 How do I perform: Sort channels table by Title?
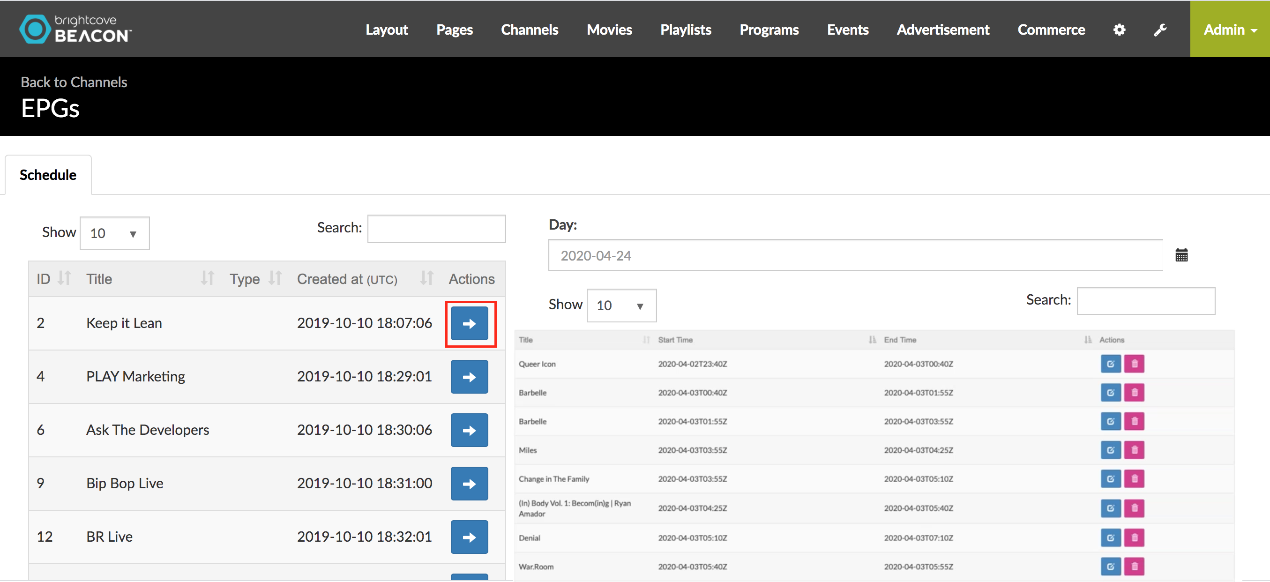(x=208, y=278)
